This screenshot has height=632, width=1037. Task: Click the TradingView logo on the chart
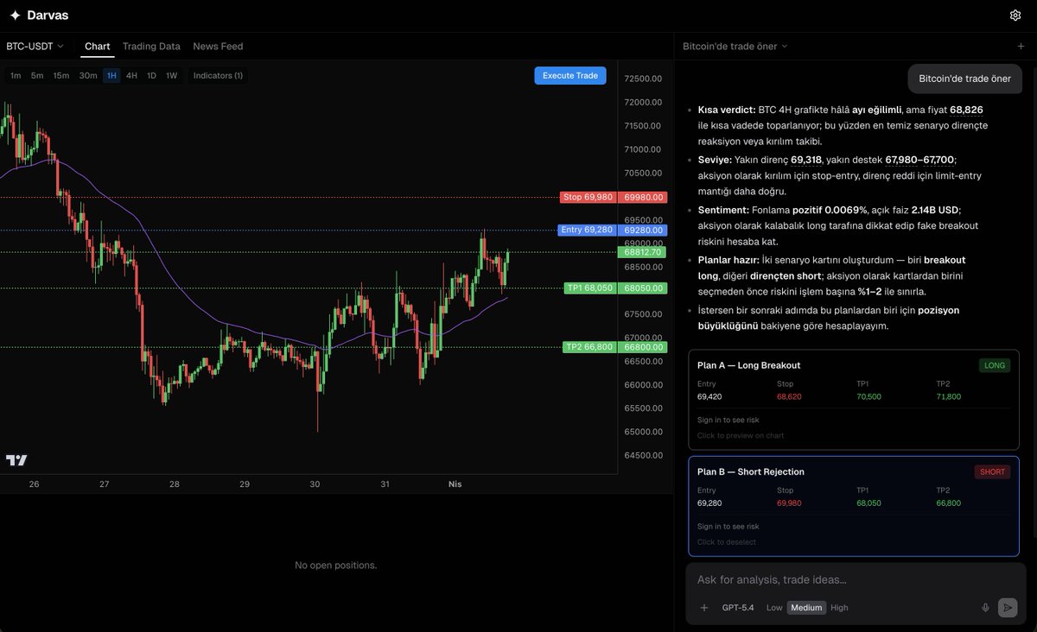tap(16, 460)
